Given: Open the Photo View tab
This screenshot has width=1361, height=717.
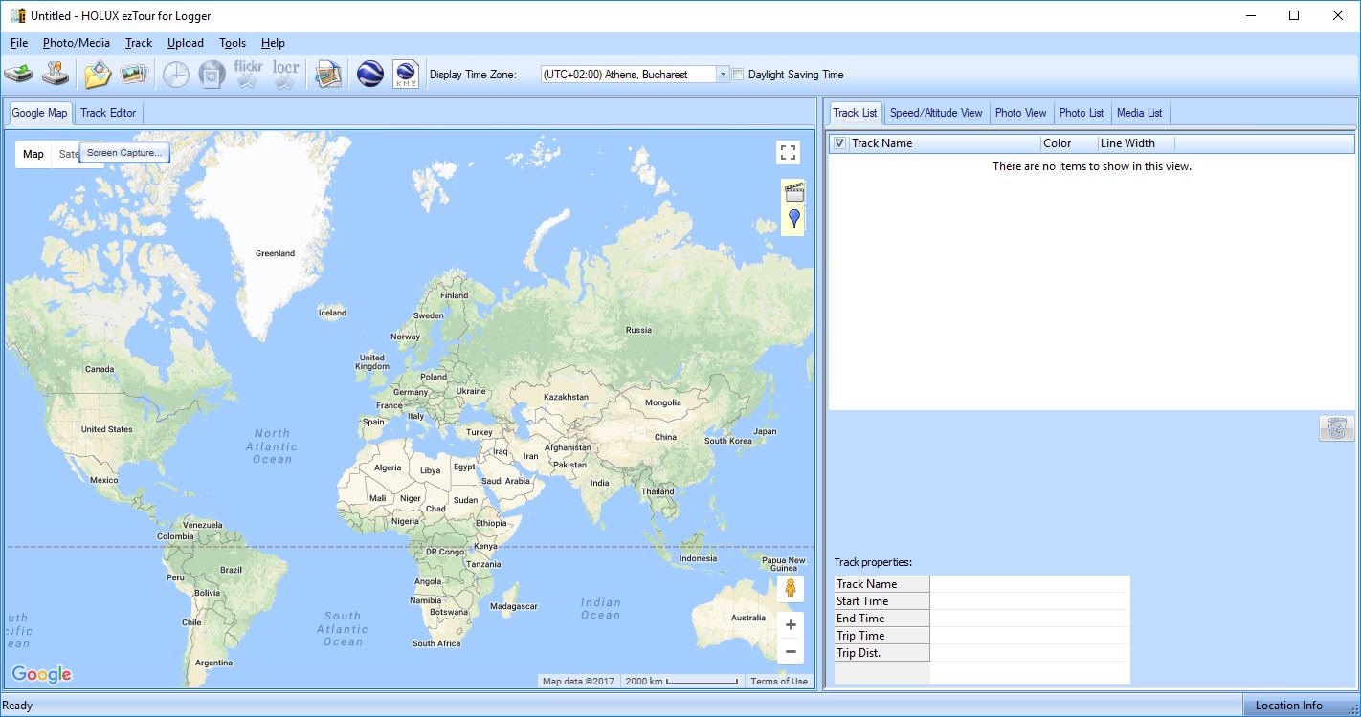Looking at the screenshot, I should tap(1020, 113).
